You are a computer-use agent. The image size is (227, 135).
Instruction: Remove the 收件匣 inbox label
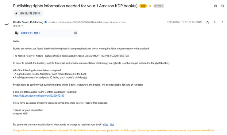(163, 6)
